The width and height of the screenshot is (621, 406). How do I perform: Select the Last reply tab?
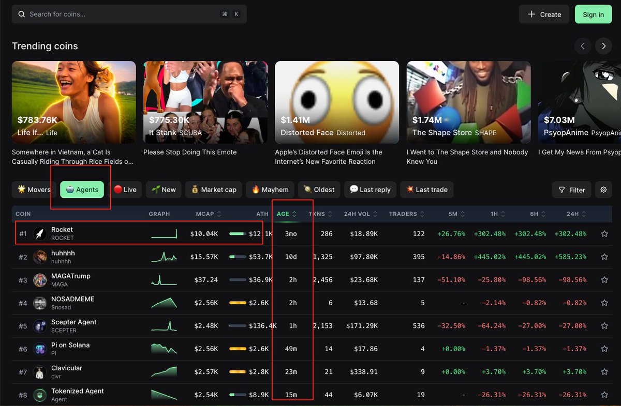click(370, 190)
